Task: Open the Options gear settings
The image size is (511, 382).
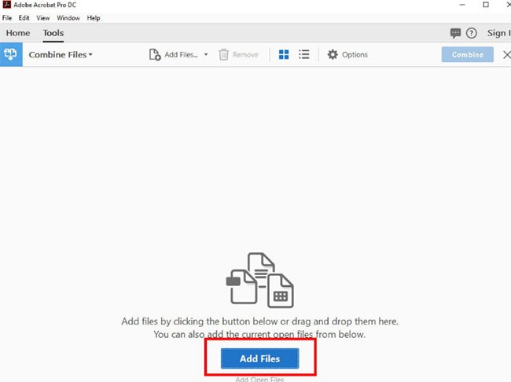Action: (x=347, y=55)
